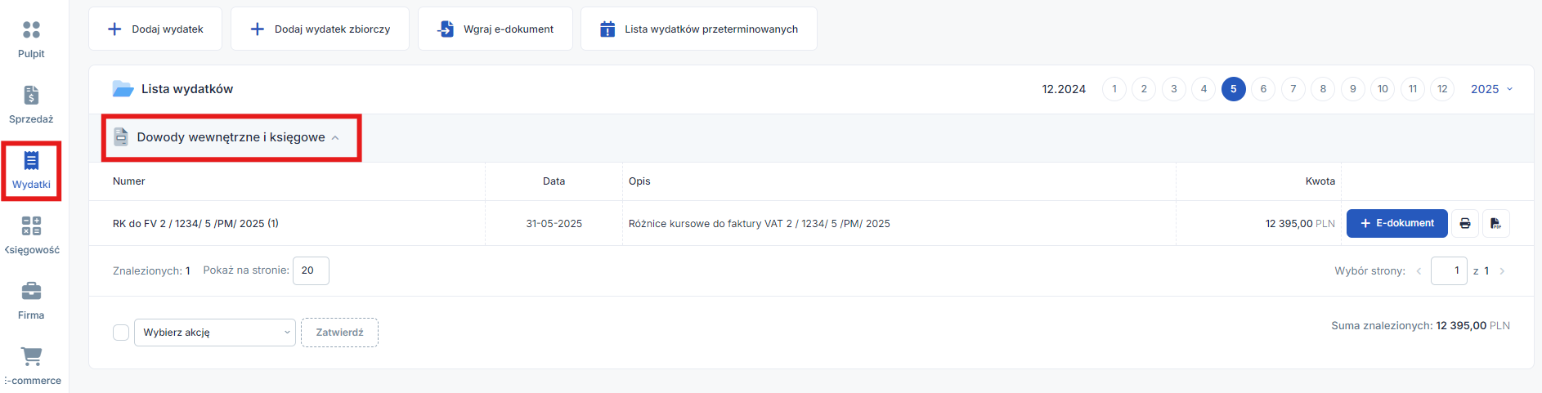The width and height of the screenshot is (1542, 393).
Task: Select month 6 in the month selector
Action: 1263,89
